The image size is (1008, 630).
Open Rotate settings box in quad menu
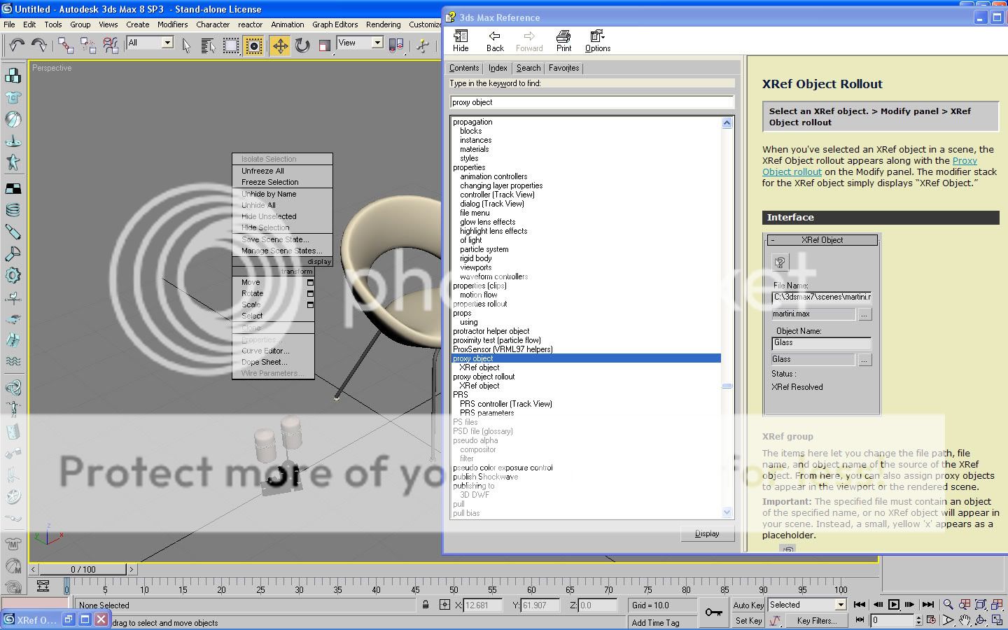(x=310, y=294)
